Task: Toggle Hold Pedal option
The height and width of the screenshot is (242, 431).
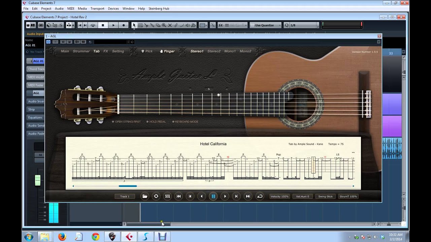Action: tap(156, 122)
